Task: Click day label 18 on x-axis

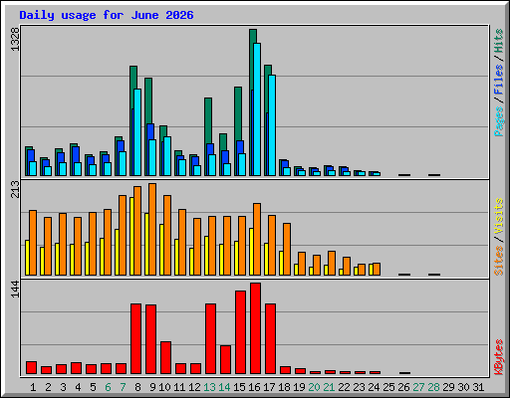Action: [x=284, y=387]
